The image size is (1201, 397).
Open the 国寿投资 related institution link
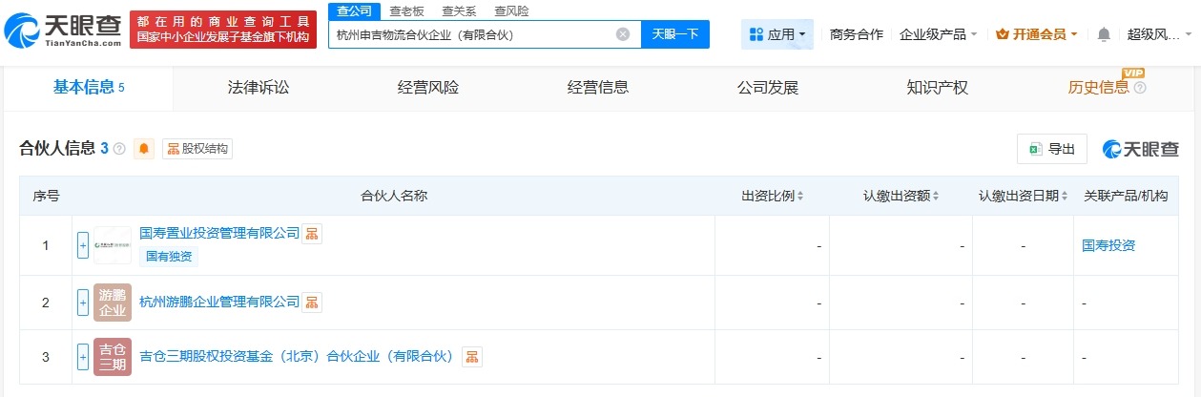(x=1108, y=245)
